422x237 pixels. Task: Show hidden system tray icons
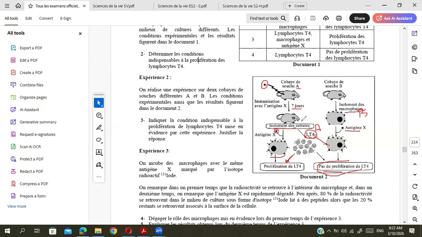click(x=329, y=231)
